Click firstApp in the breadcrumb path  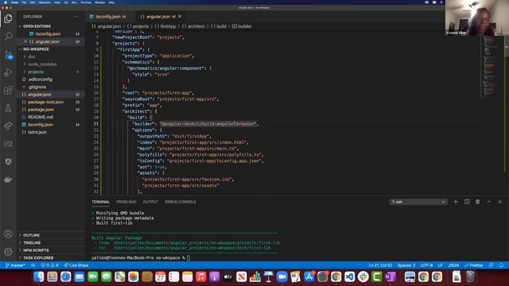[168, 26]
